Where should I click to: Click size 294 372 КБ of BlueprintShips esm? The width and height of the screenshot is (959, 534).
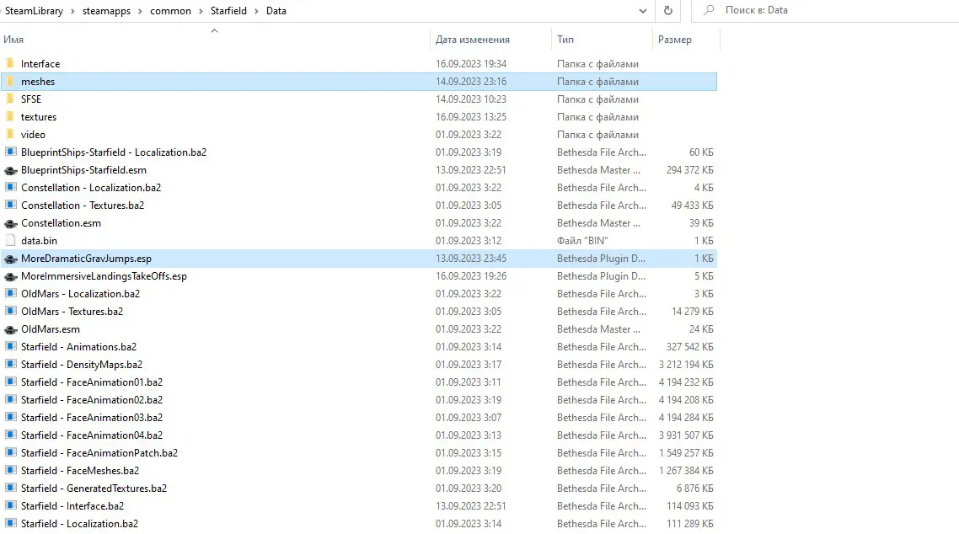(690, 170)
